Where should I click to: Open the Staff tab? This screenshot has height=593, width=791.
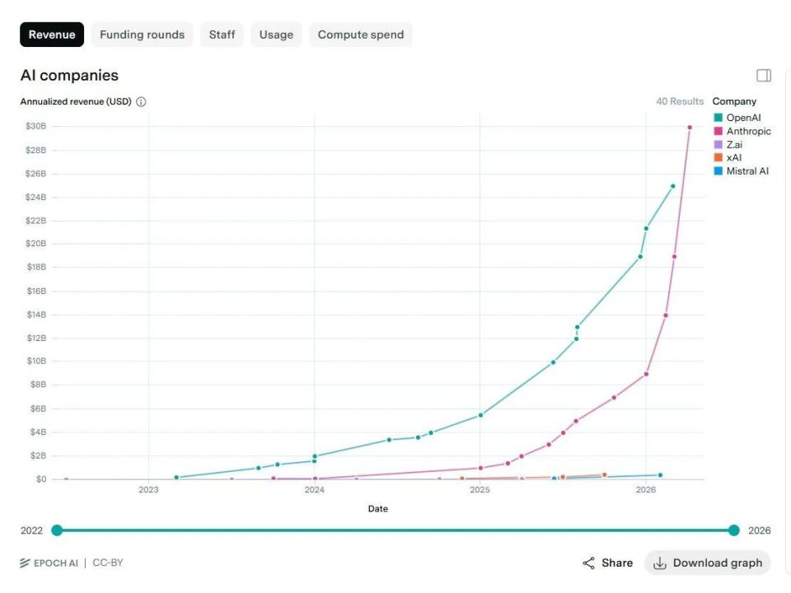222,35
